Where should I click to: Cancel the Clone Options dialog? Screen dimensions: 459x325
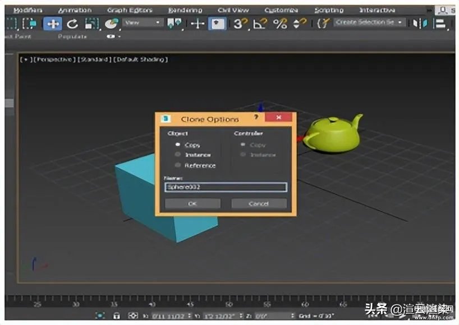coord(259,204)
